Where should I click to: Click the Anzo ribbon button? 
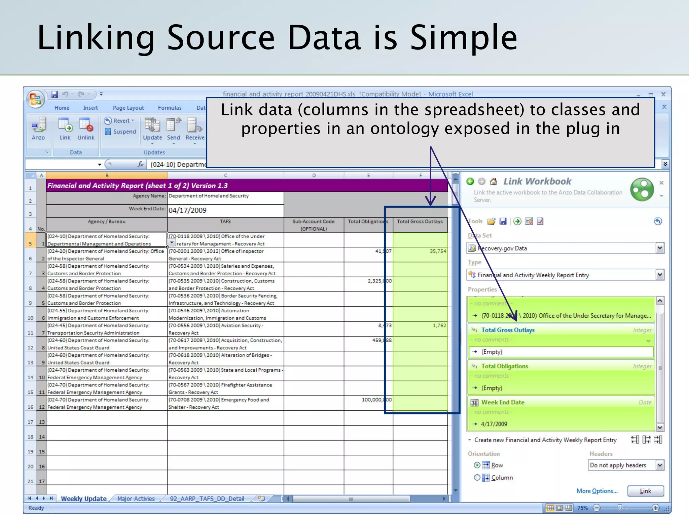click(x=38, y=129)
